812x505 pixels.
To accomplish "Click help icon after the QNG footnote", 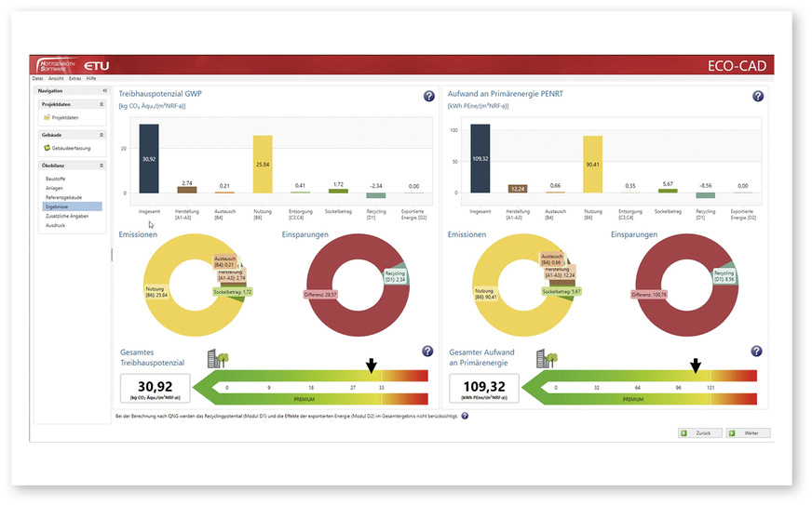I will 465,416.
